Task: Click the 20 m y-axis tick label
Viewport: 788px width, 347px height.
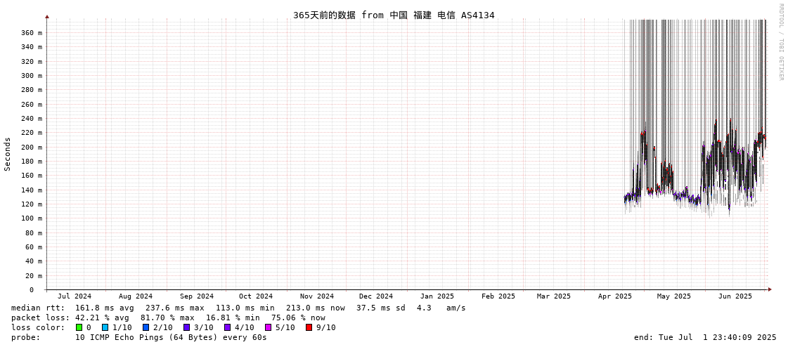Action: coord(34,275)
